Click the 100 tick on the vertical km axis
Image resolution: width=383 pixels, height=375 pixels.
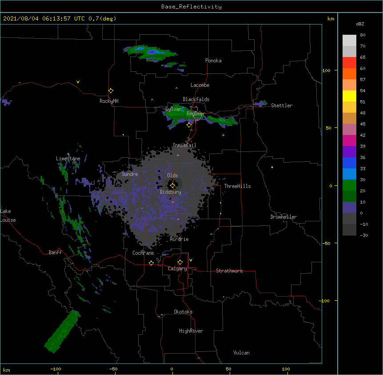(326, 70)
